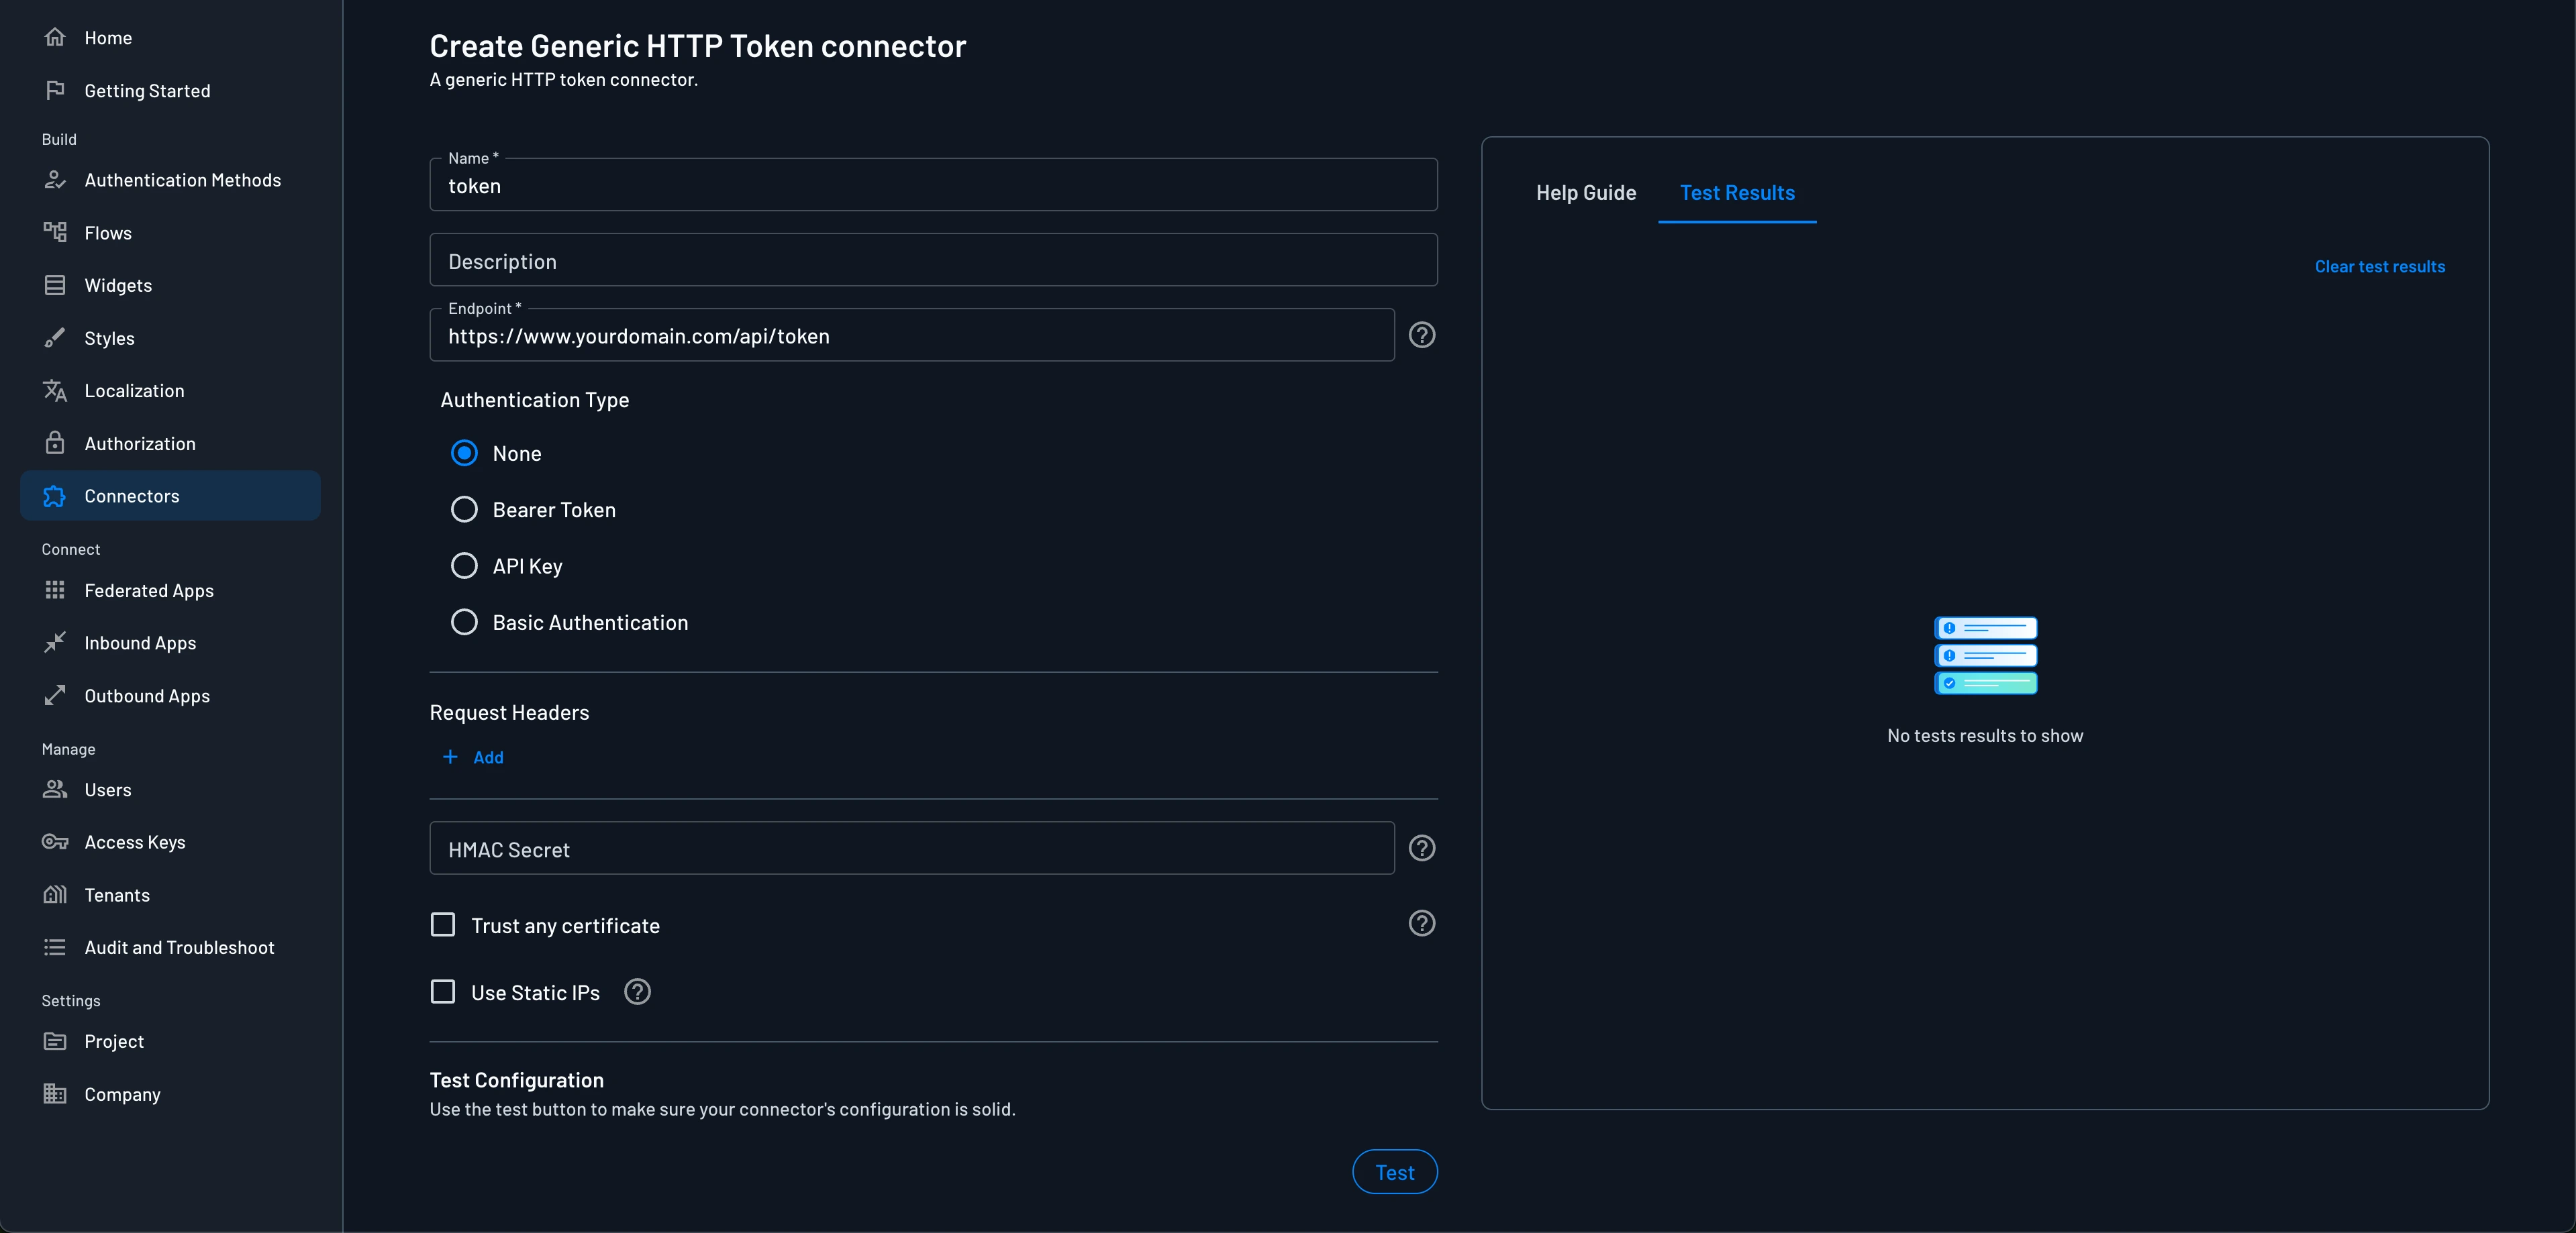2576x1233 pixels.
Task: Open Federated Apps from the sidebar
Action: (x=149, y=590)
